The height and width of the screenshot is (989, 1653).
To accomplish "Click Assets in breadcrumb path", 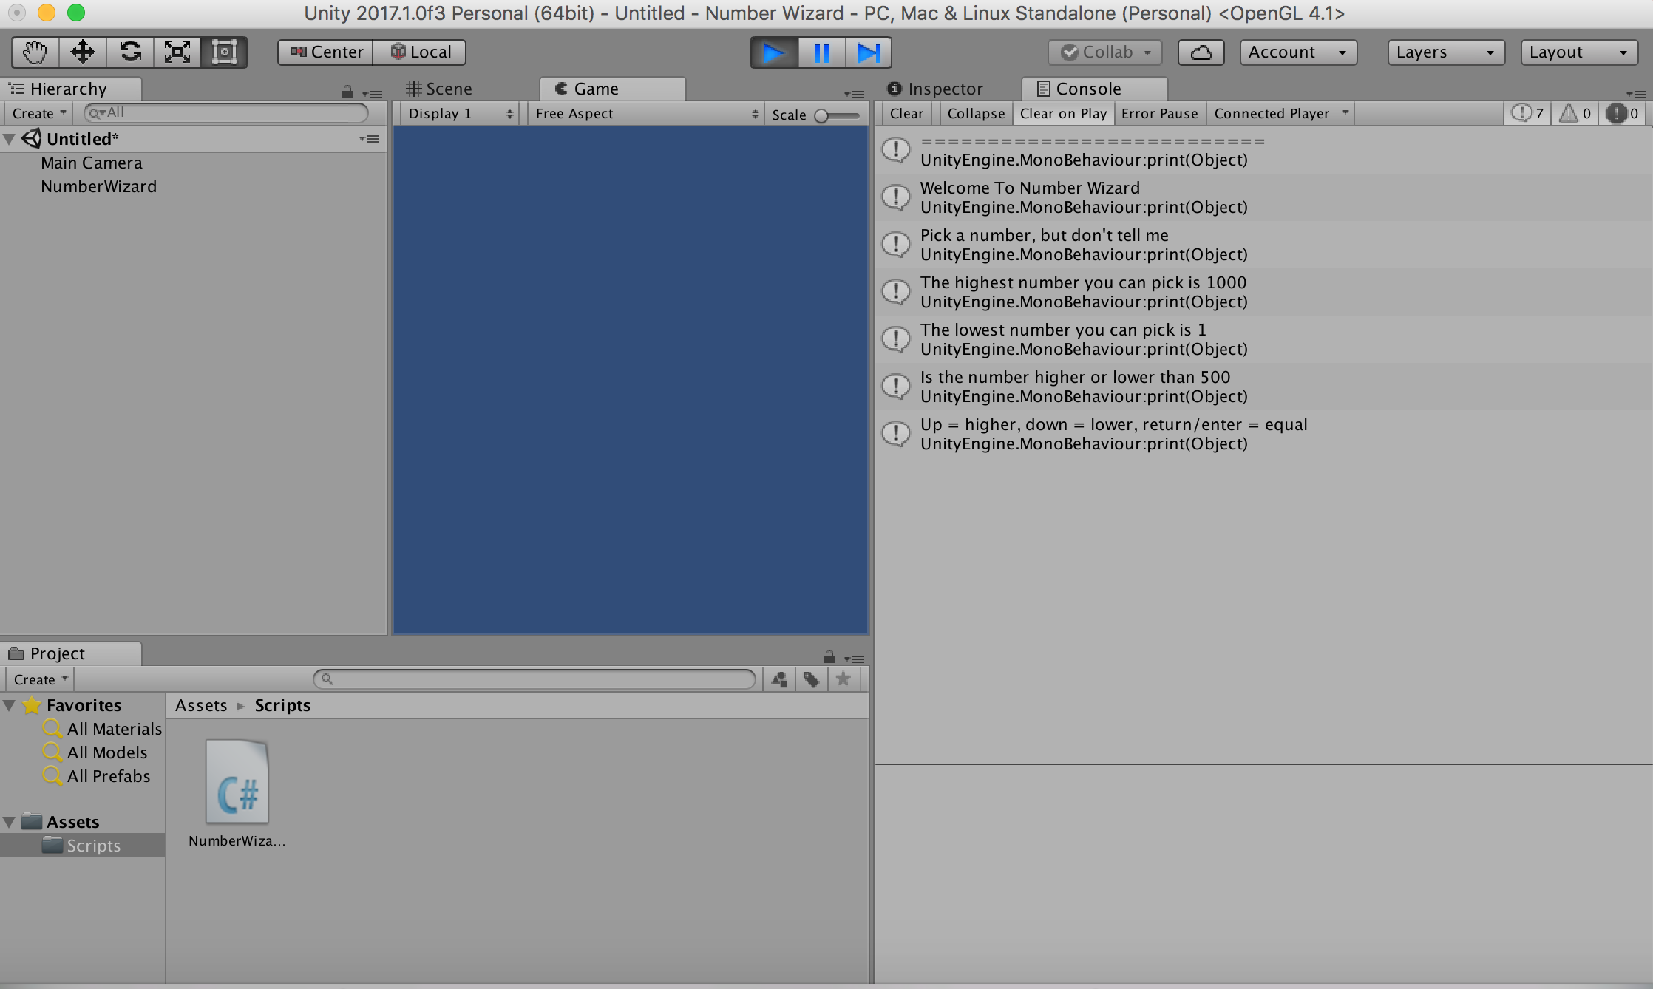I will (201, 705).
